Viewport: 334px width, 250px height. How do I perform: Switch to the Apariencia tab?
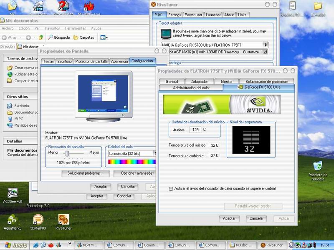pos(119,61)
